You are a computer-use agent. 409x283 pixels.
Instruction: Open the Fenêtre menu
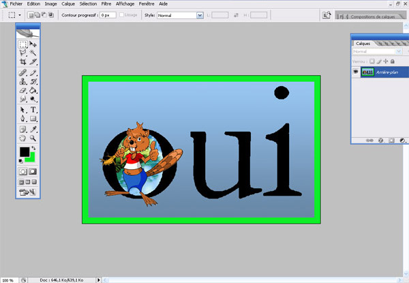coord(147,3)
